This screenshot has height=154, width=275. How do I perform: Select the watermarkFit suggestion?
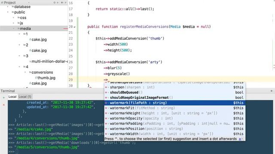[x=174, y=108]
